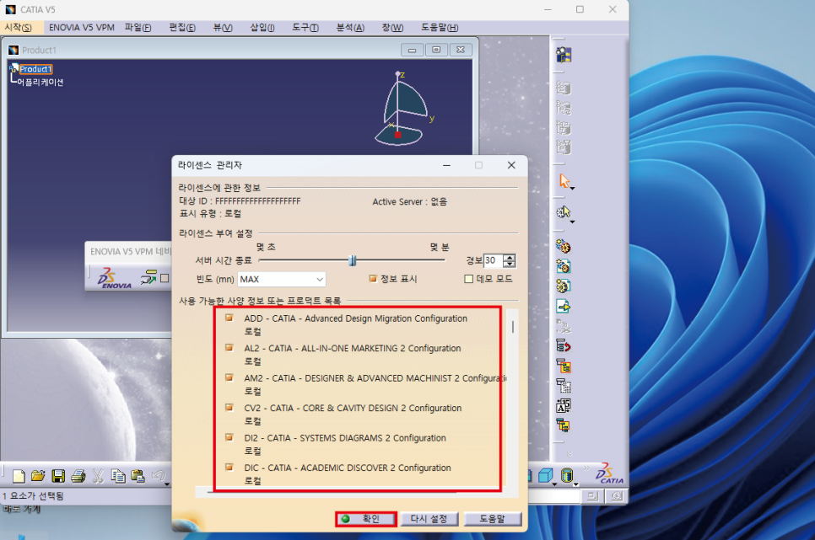The image size is (815, 540).
Task: Click the tree icon with red arrow
Action: (x=564, y=345)
